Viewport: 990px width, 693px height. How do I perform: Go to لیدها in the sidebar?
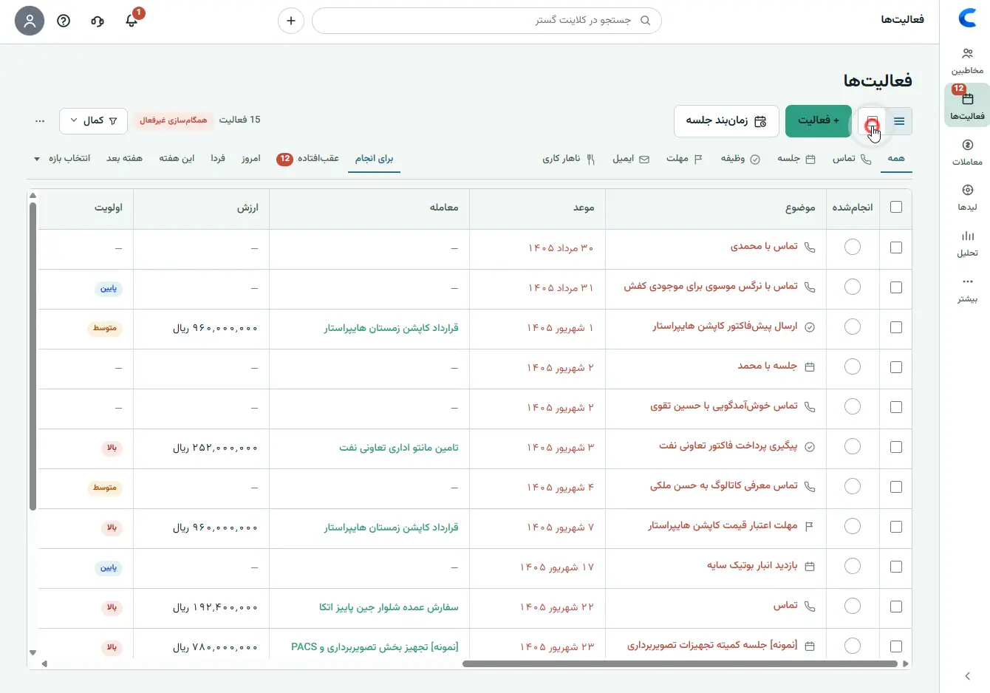(967, 198)
